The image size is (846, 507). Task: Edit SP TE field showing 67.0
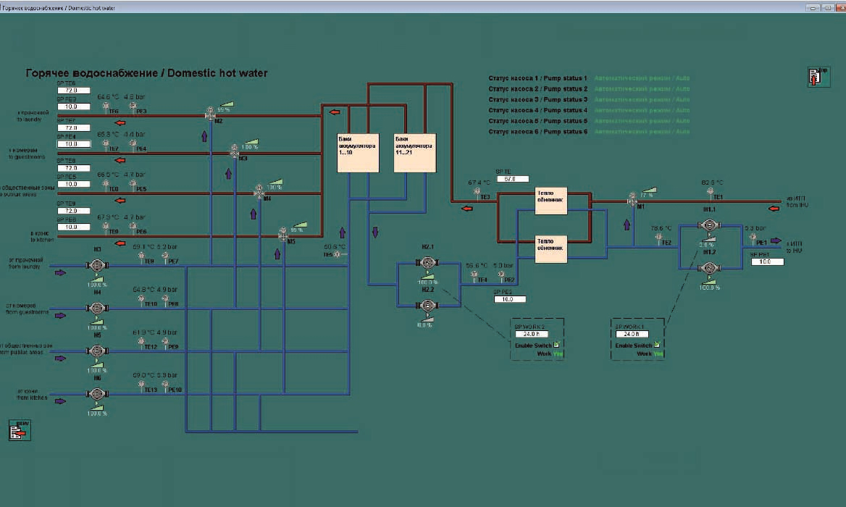(x=513, y=179)
